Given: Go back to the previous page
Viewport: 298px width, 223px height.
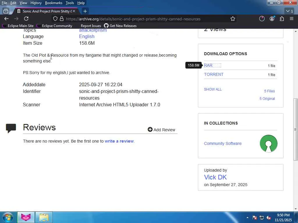Looking at the screenshot, I should pos(6,19).
